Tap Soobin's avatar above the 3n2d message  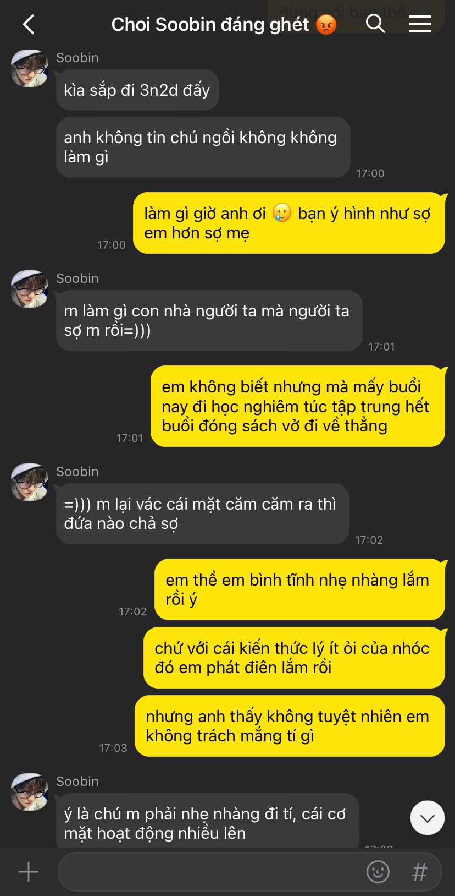[x=30, y=68]
